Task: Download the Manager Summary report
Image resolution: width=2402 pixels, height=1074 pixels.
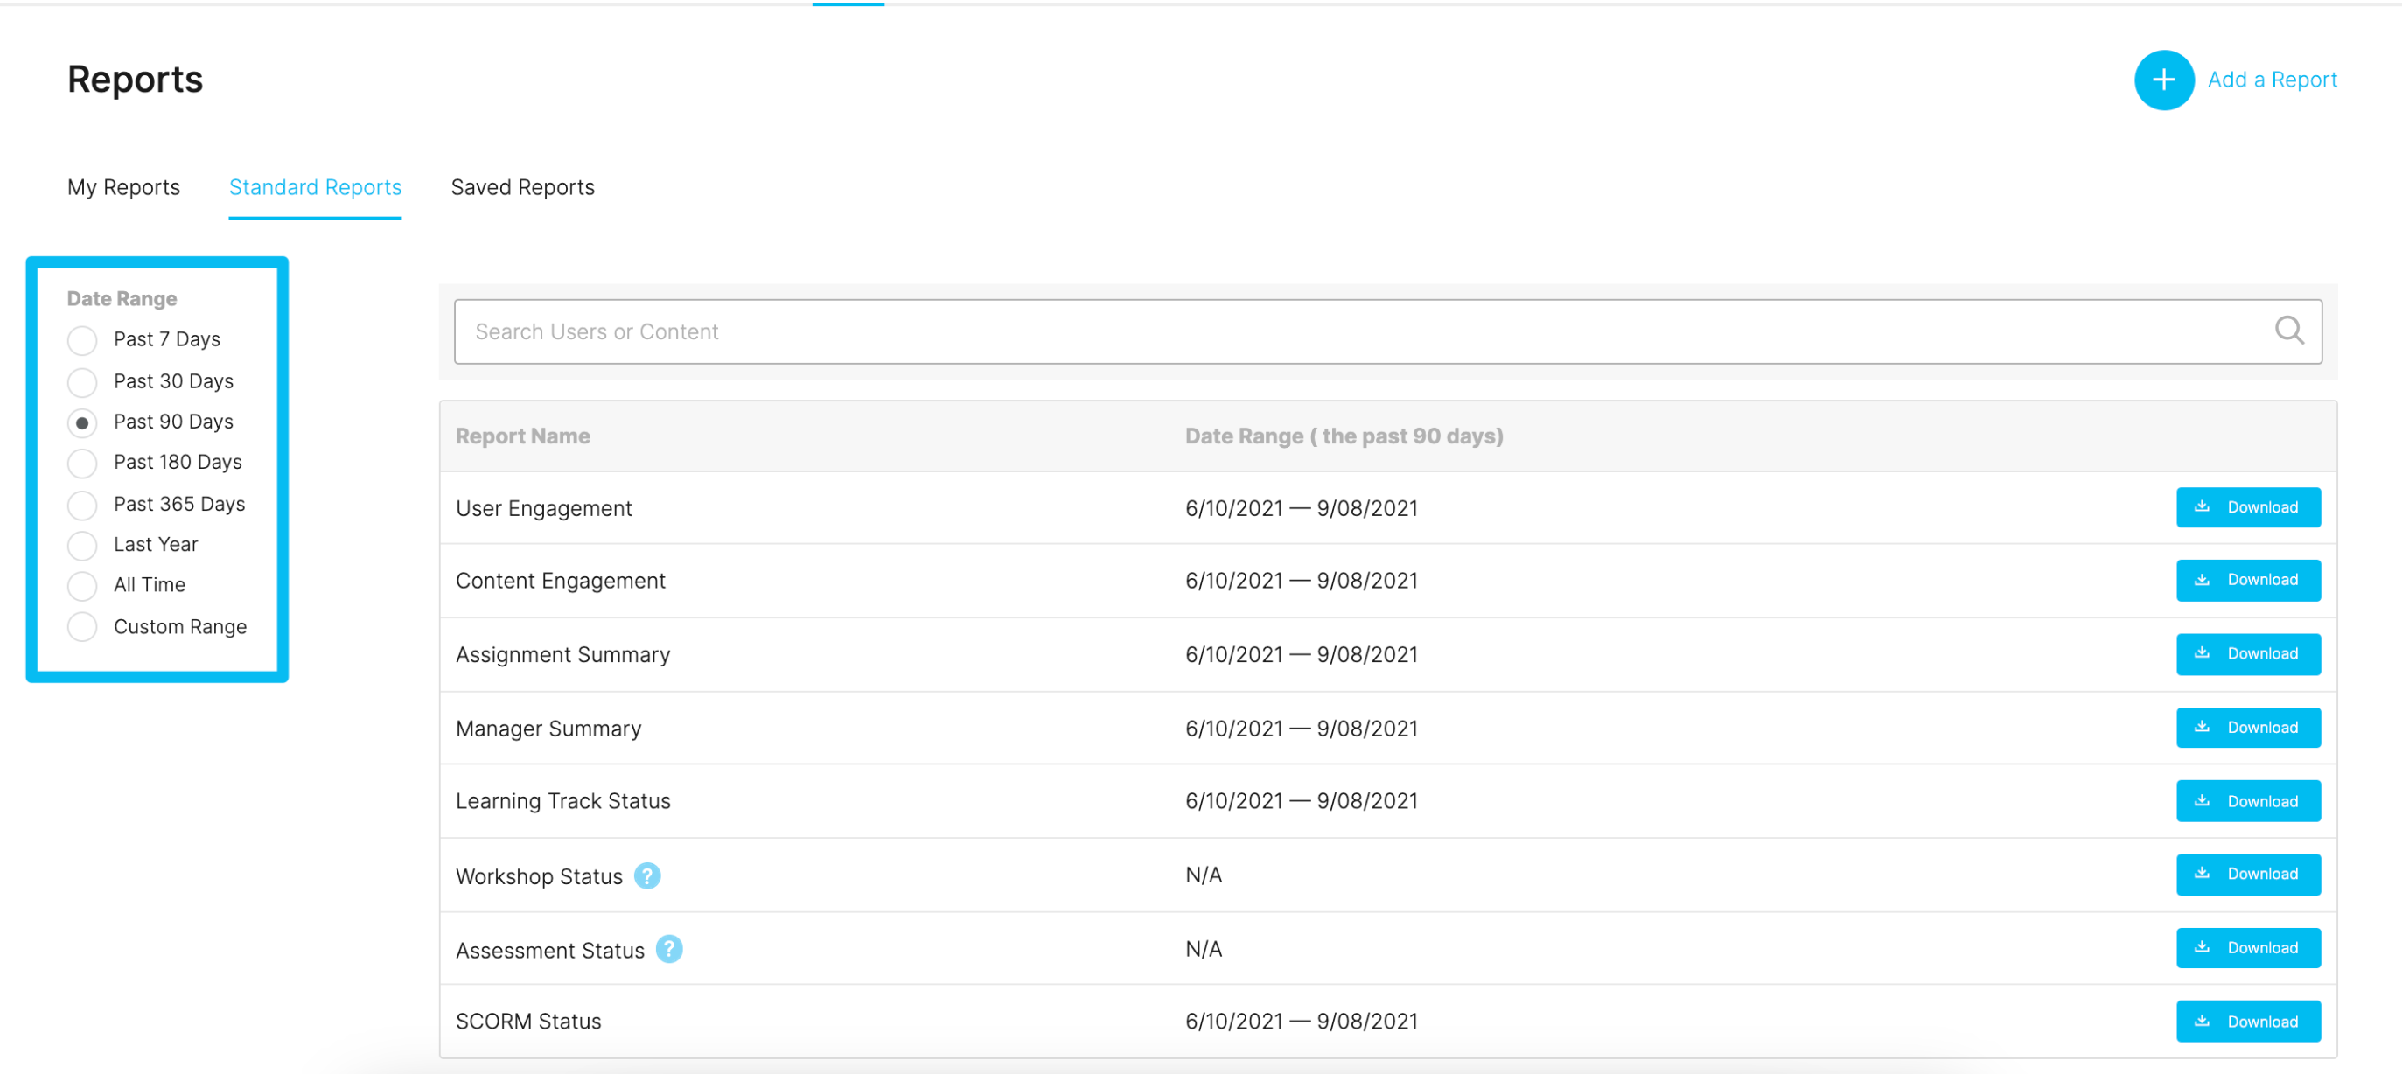Action: (2247, 727)
